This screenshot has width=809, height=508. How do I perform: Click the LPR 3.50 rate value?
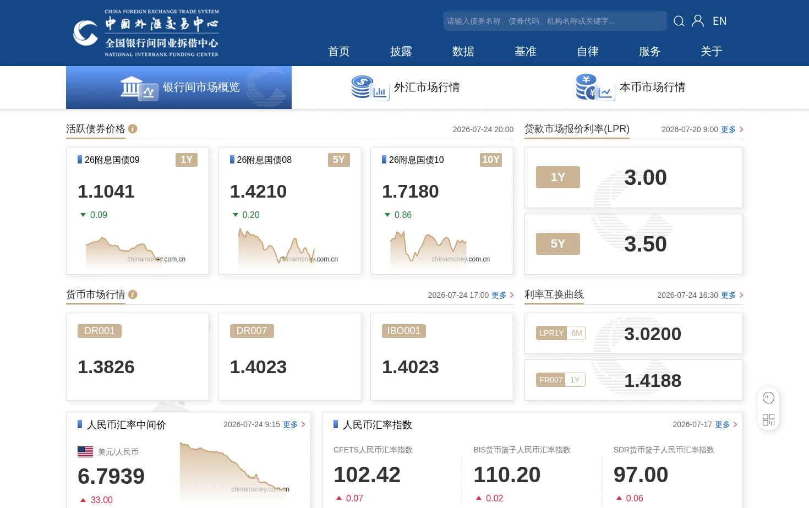point(646,244)
